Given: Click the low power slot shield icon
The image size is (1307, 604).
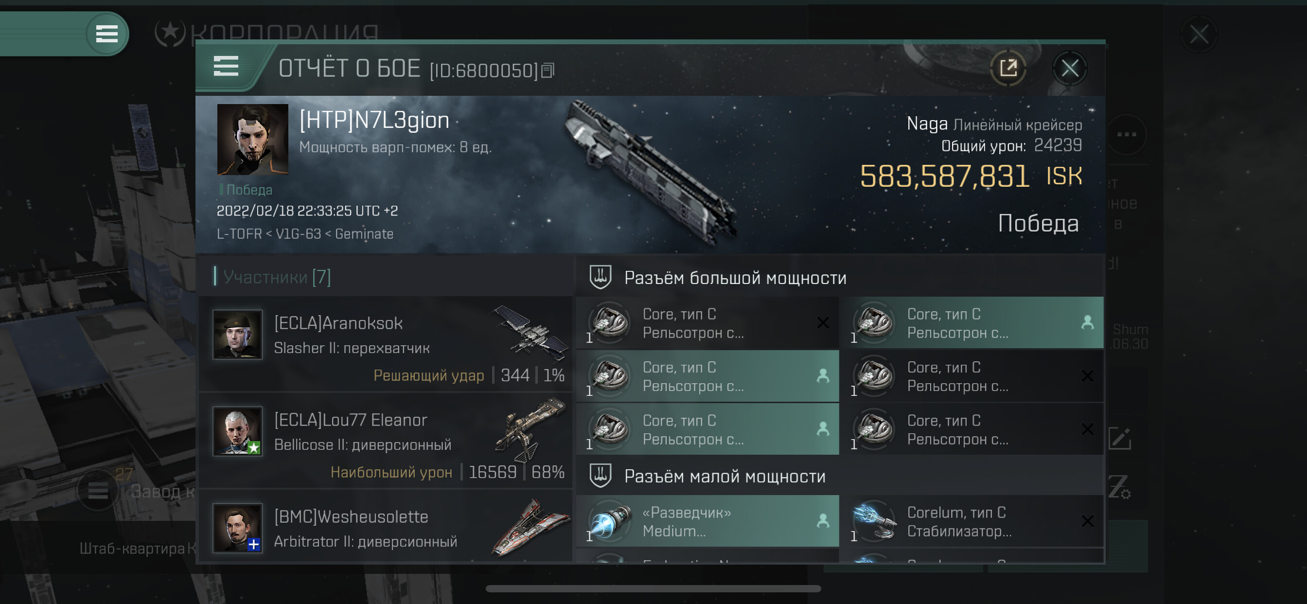Looking at the screenshot, I should tap(600, 476).
